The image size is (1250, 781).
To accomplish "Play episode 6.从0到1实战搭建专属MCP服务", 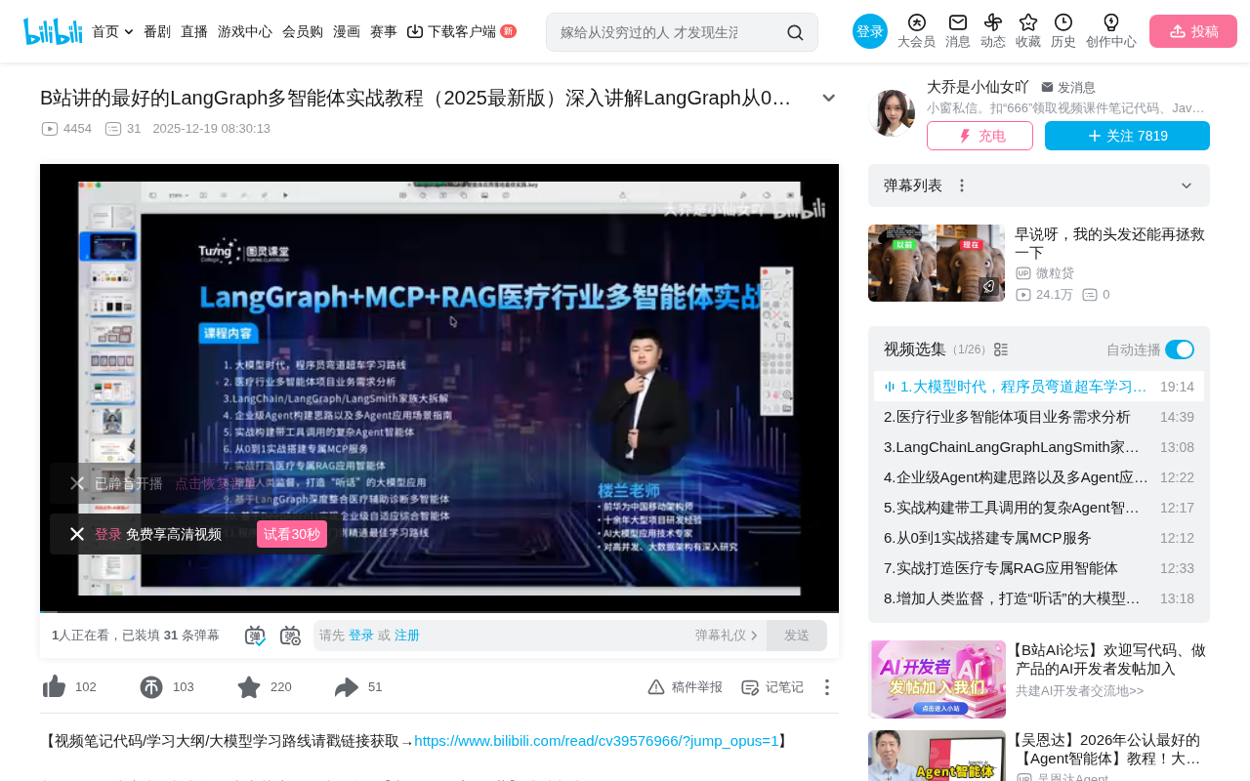I will pos(1039,538).
